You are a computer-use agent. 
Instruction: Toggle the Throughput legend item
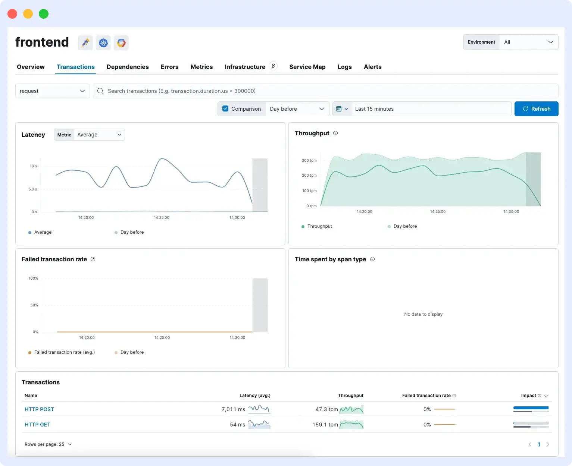[317, 226]
